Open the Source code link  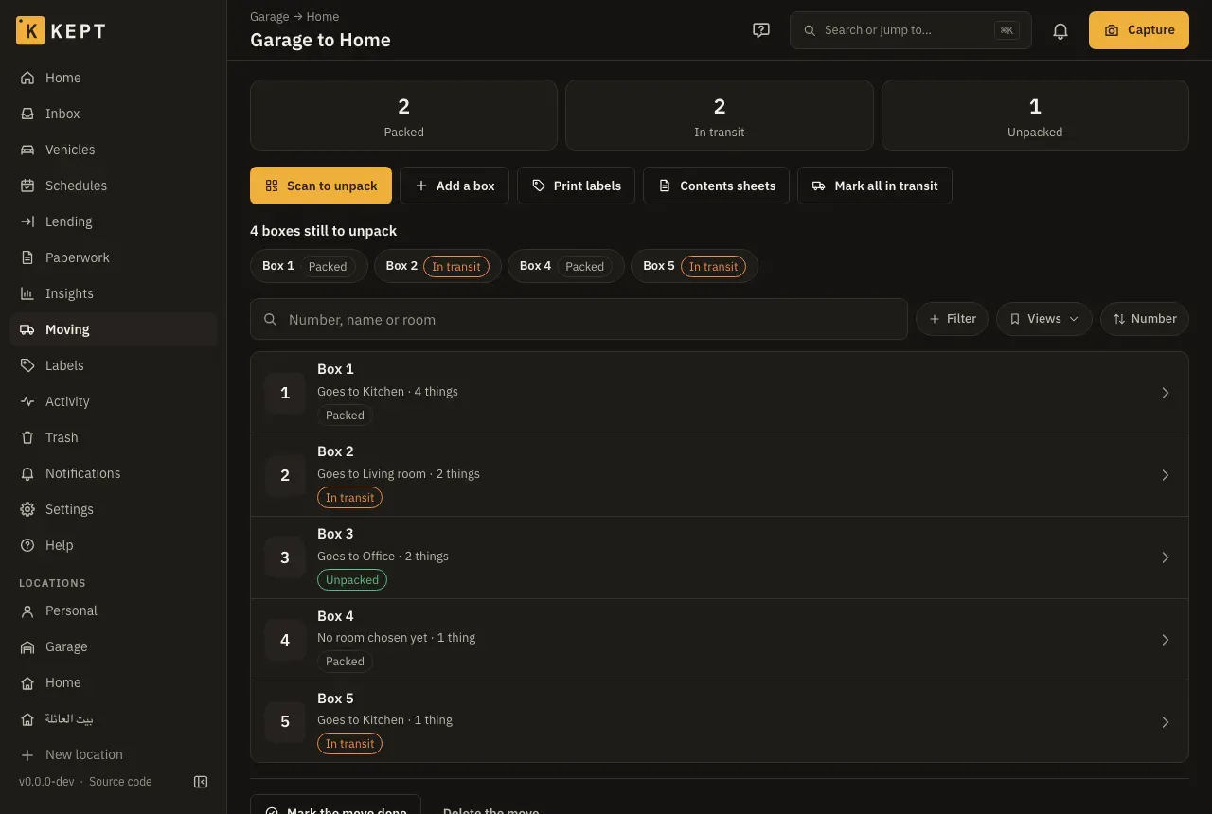point(120,782)
